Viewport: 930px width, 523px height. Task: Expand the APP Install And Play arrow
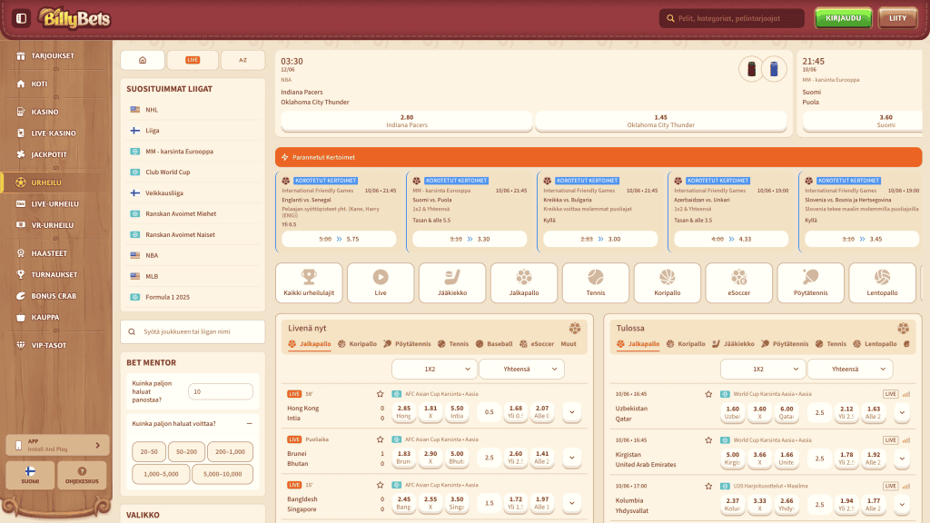98,445
